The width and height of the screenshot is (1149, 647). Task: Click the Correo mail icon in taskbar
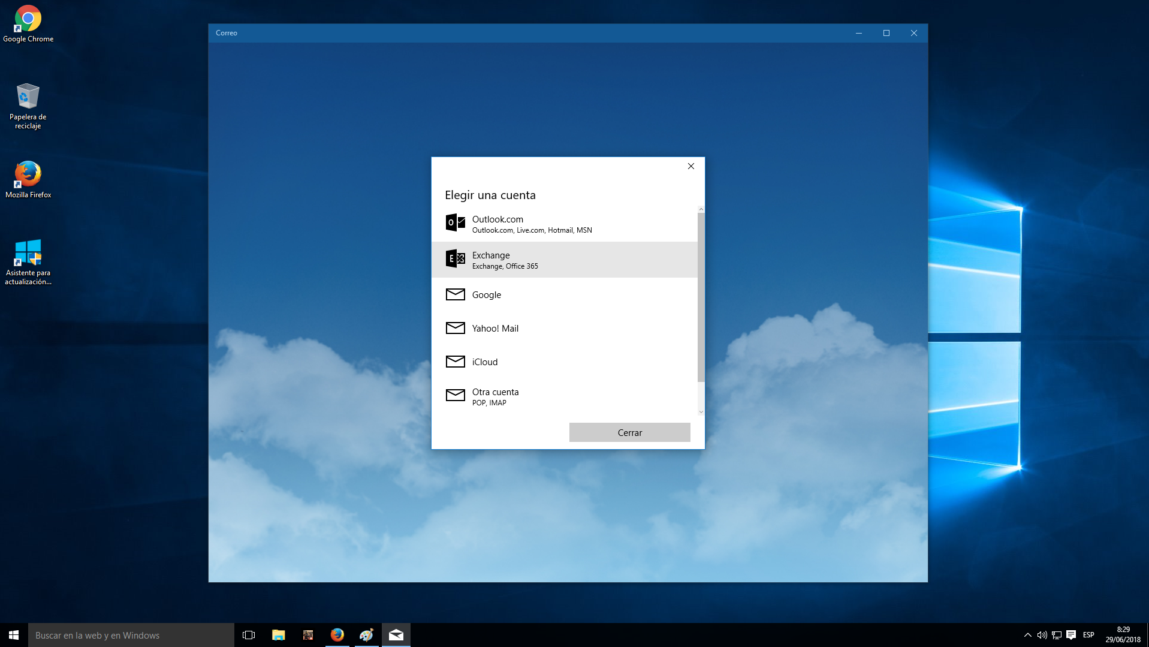(x=396, y=635)
